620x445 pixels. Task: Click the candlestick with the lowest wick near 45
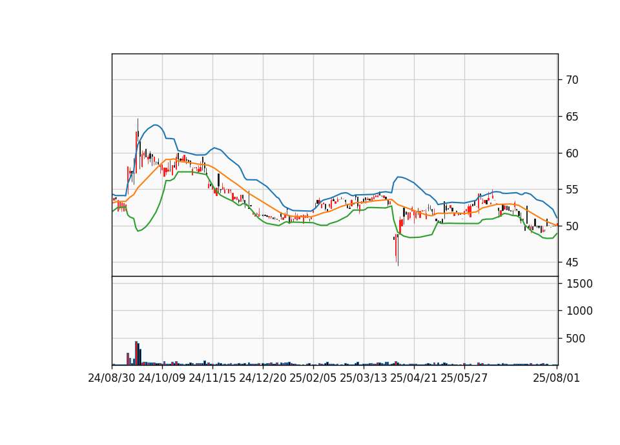coord(398,250)
